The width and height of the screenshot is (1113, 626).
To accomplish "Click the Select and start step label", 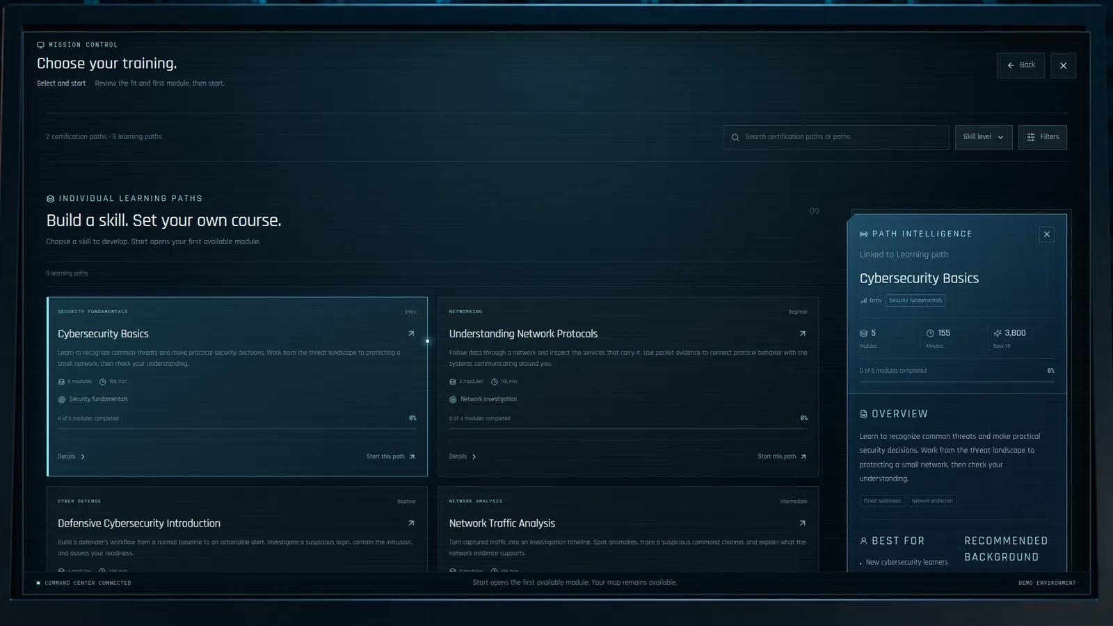I will pos(61,83).
